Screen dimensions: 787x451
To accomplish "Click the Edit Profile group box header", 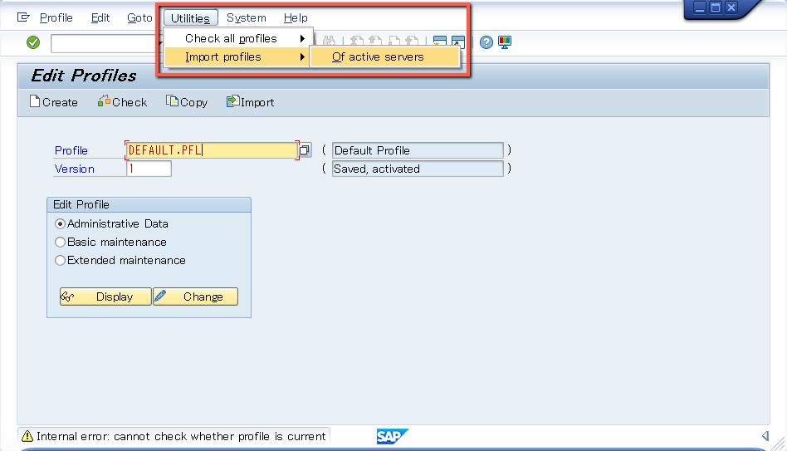I will pyautogui.click(x=149, y=204).
